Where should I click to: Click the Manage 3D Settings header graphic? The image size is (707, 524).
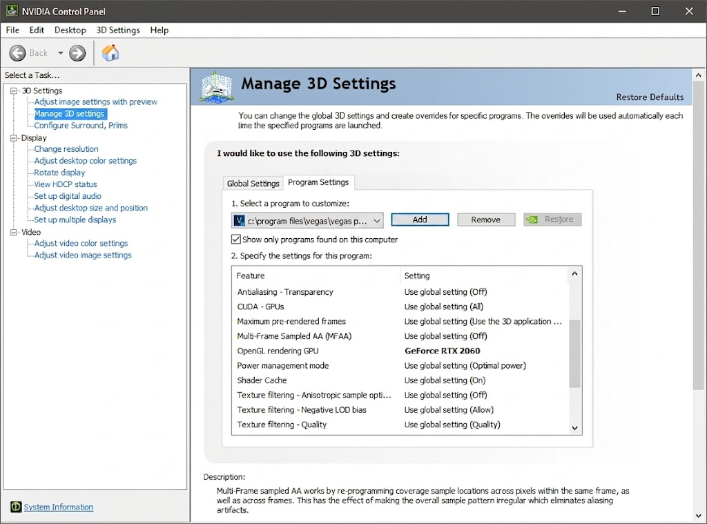pyautogui.click(x=216, y=86)
